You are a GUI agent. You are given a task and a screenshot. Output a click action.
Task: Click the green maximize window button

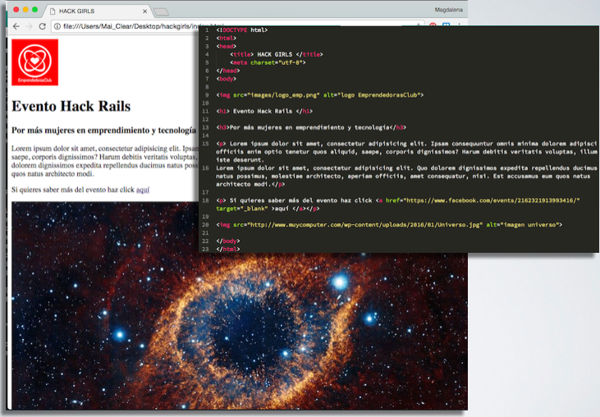pyautogui.click(x=34, y=10)
